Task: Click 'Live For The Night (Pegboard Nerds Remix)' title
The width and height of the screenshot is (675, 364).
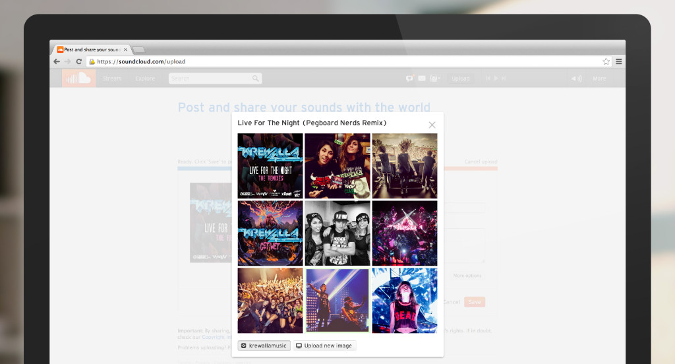Action: (x=312, y=123)
